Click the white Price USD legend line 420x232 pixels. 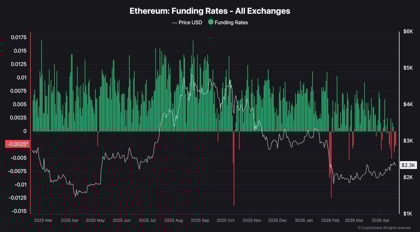tap(175, 22)
